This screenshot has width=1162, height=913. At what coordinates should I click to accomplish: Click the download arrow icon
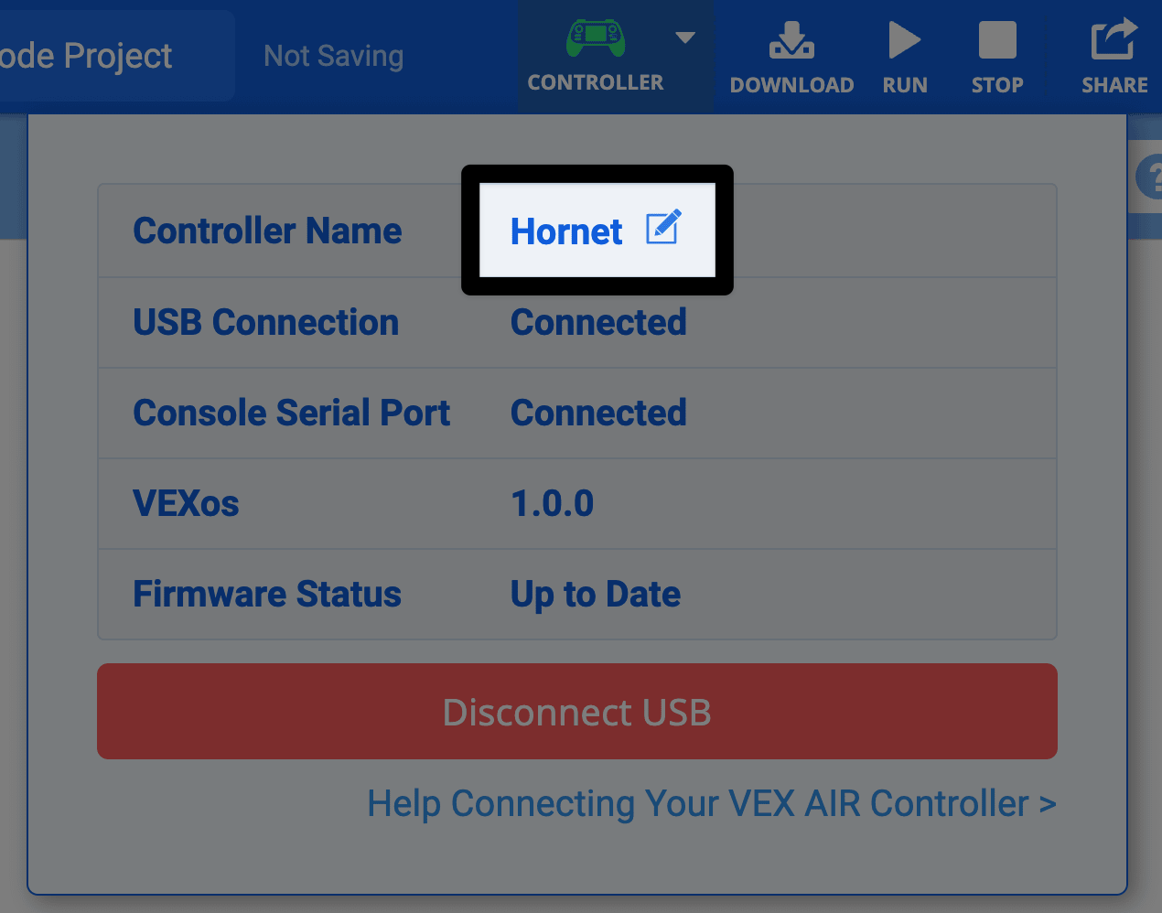tap(791, 40)
